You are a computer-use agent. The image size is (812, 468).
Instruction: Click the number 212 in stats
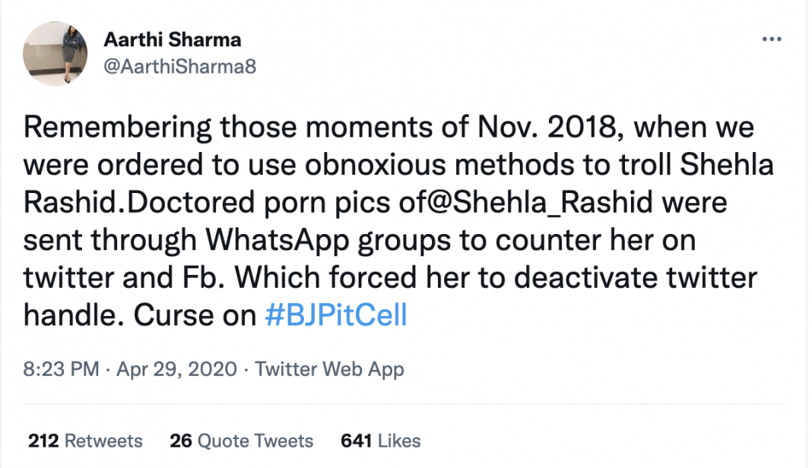[x=44, y=441]
